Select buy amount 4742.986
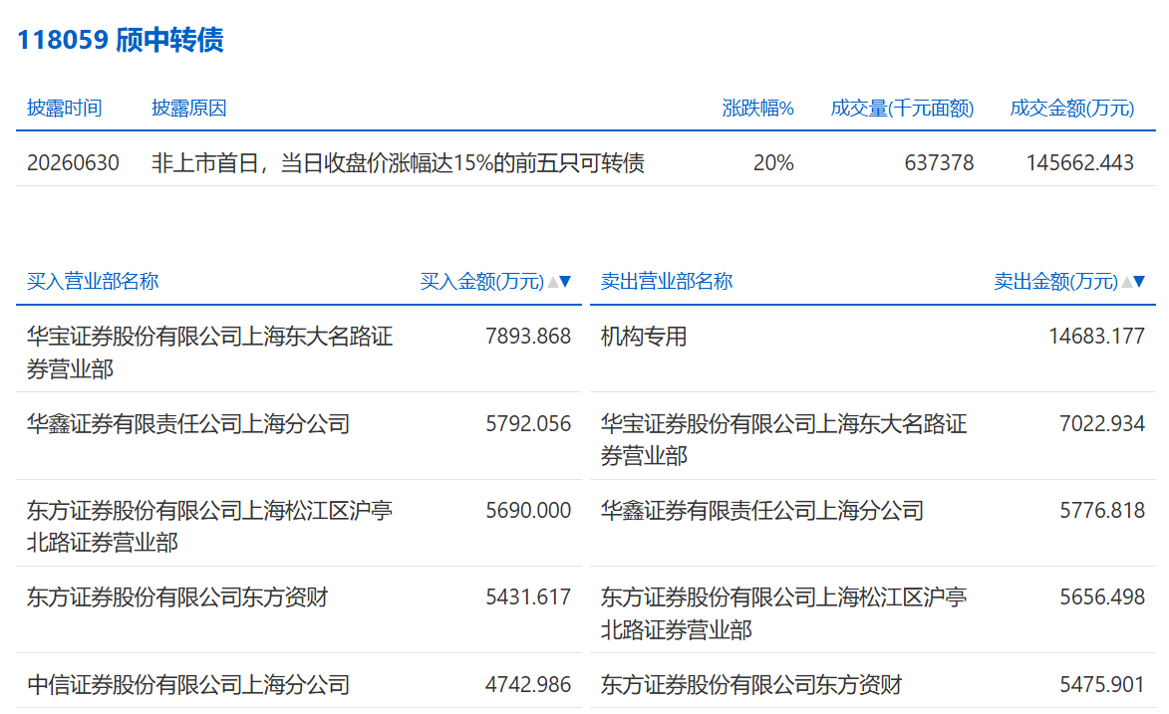1169x714 pixels. coord(528,684)
